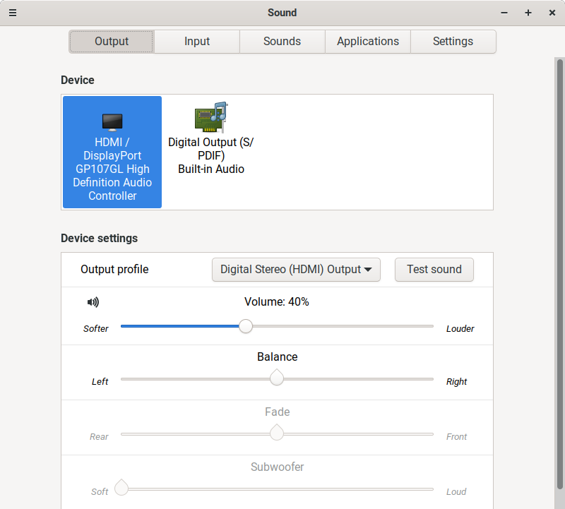
Task: Click the 'Volume: 40%' text
Action: pos(277,302)
